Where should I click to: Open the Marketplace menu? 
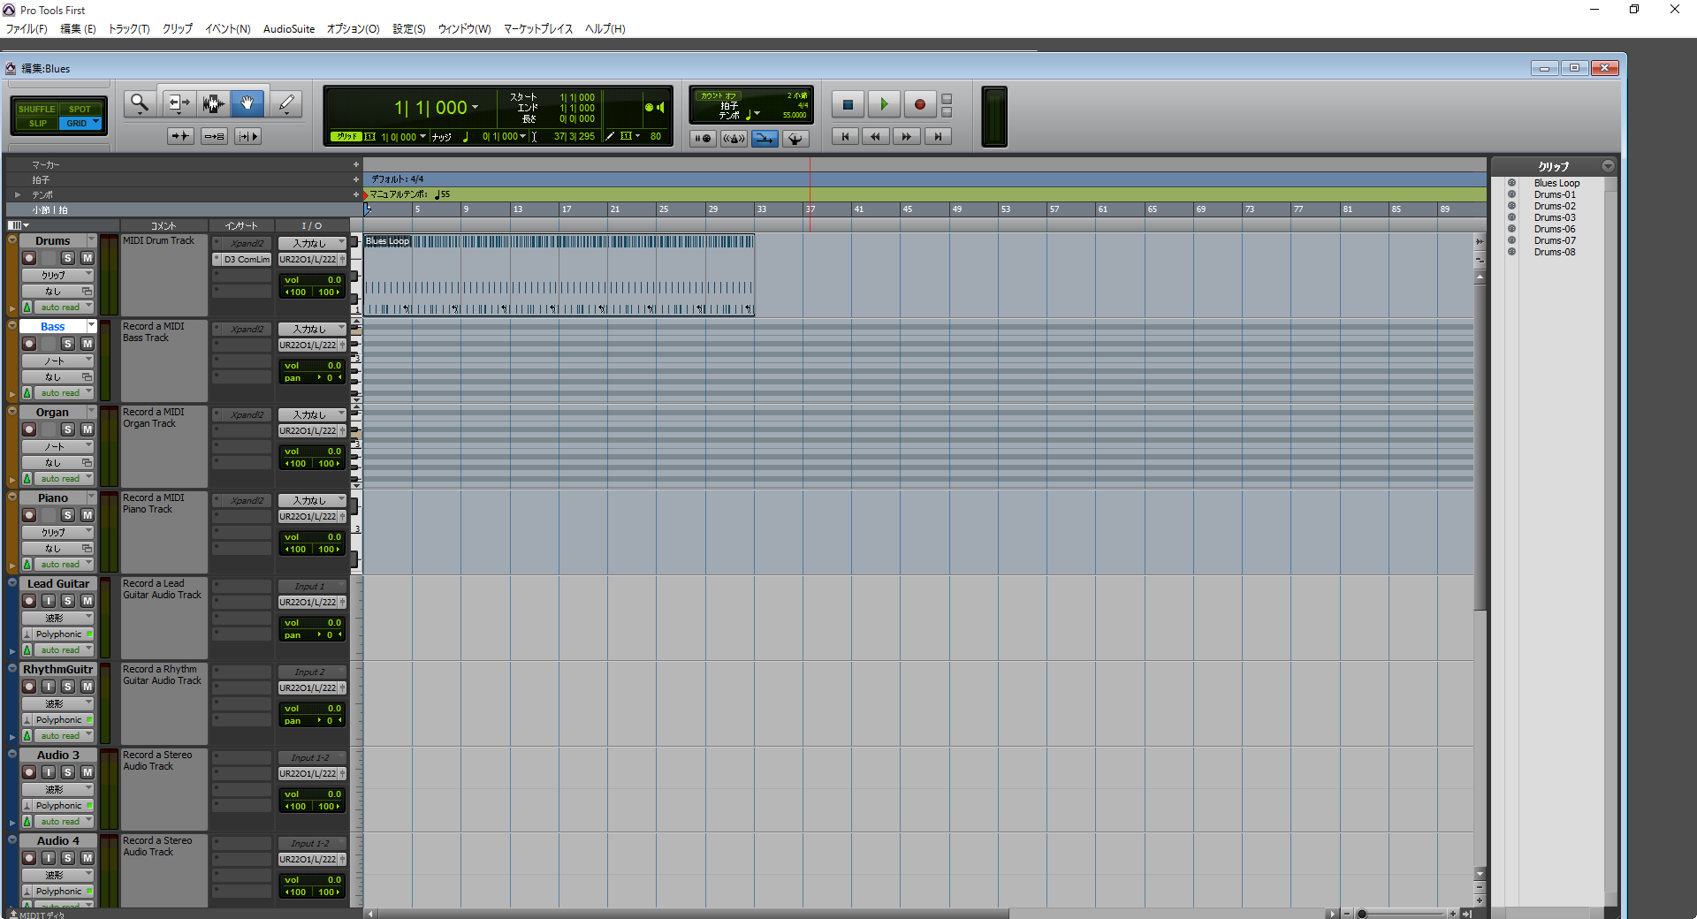coord(538,29)
